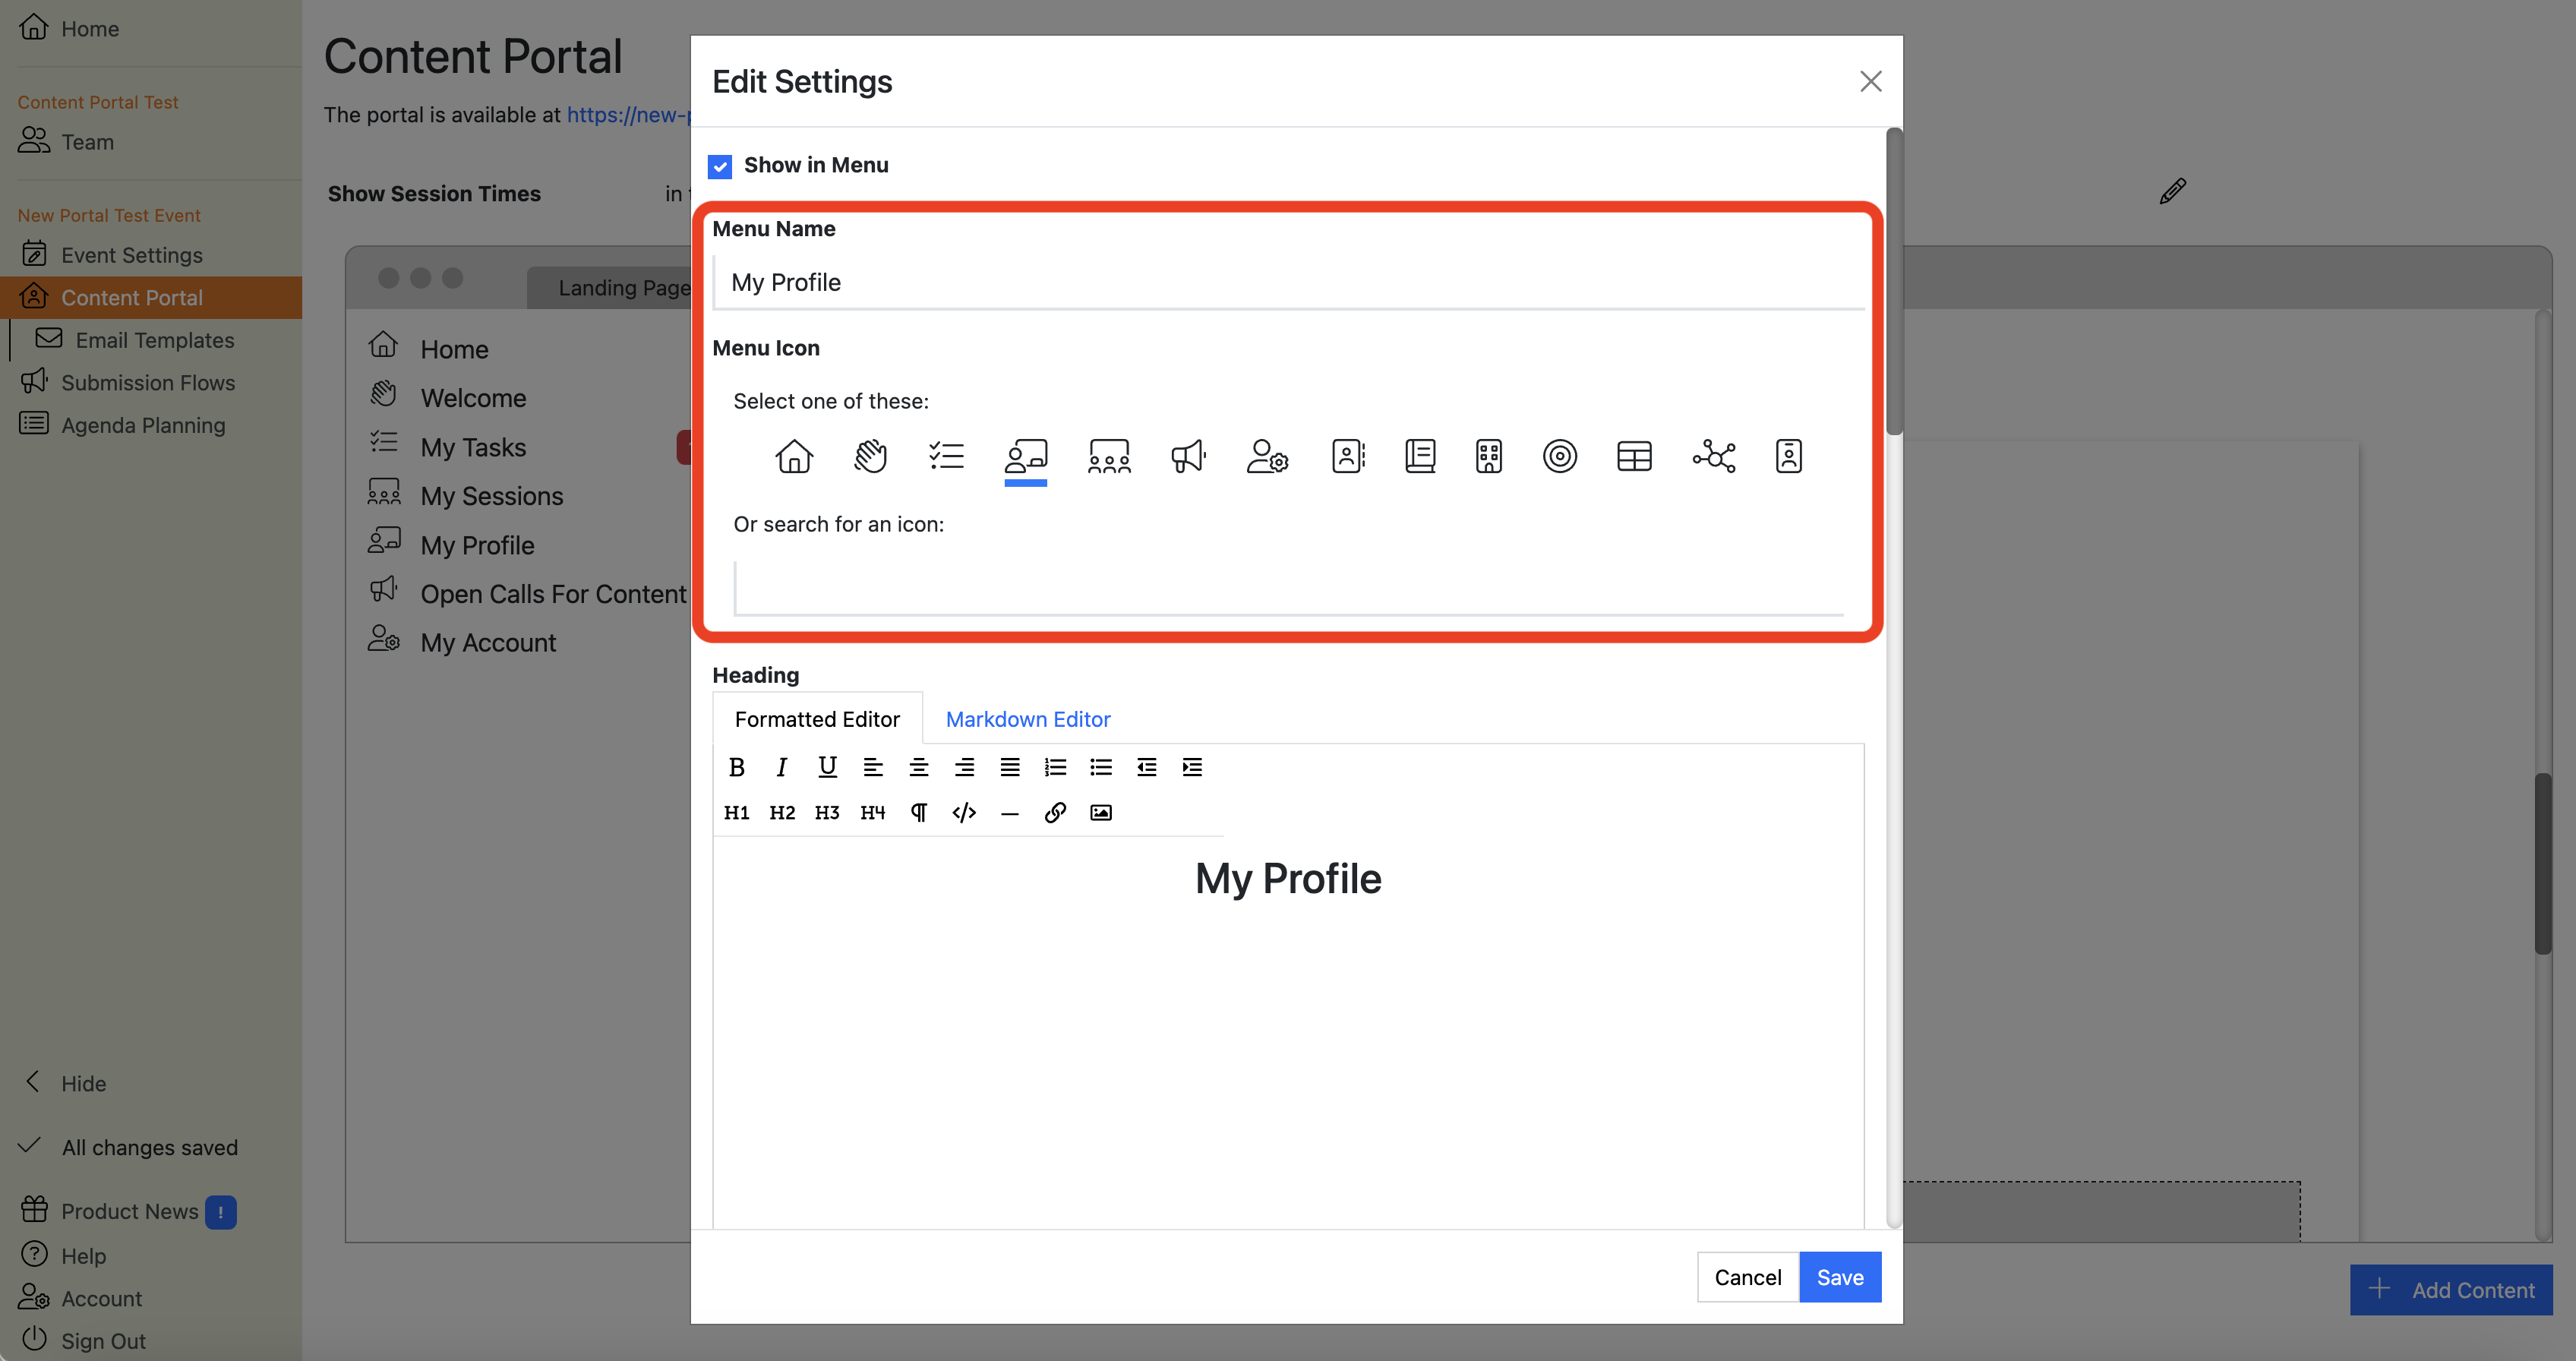Select My Sessions in portal preview

[x=492, y=495]
